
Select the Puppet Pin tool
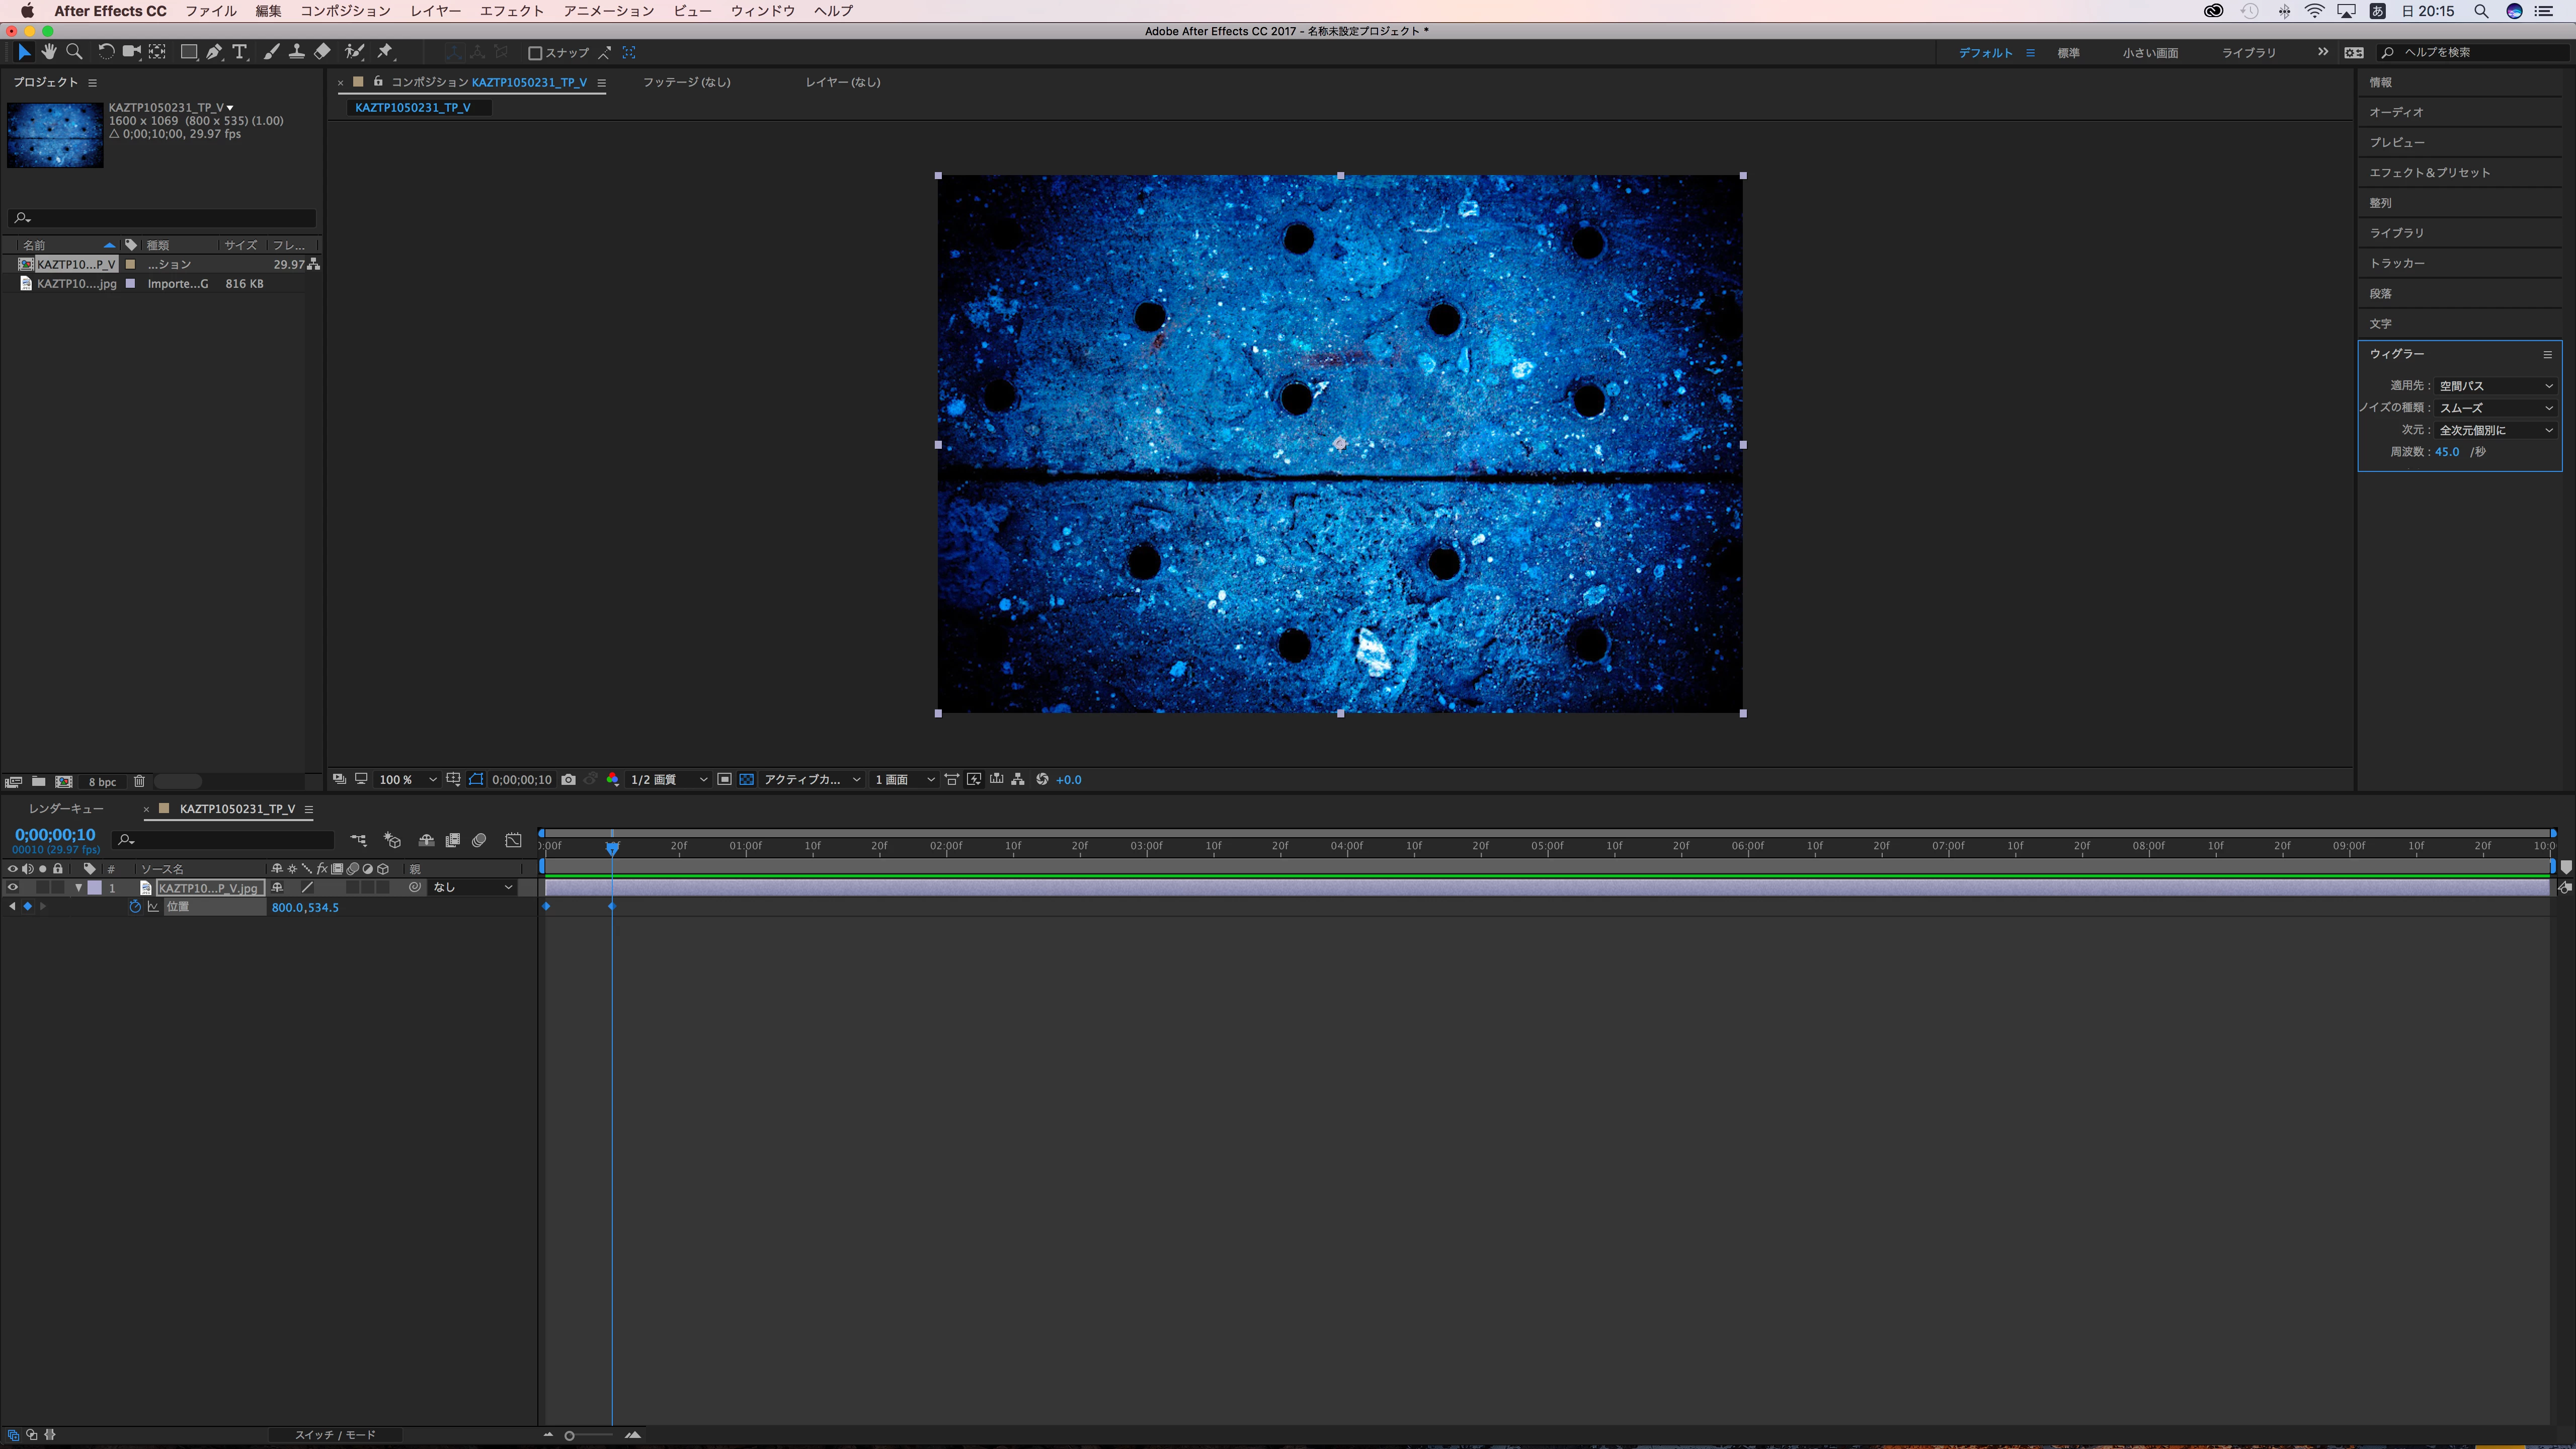pyautogui.click(x=385, y=52)
